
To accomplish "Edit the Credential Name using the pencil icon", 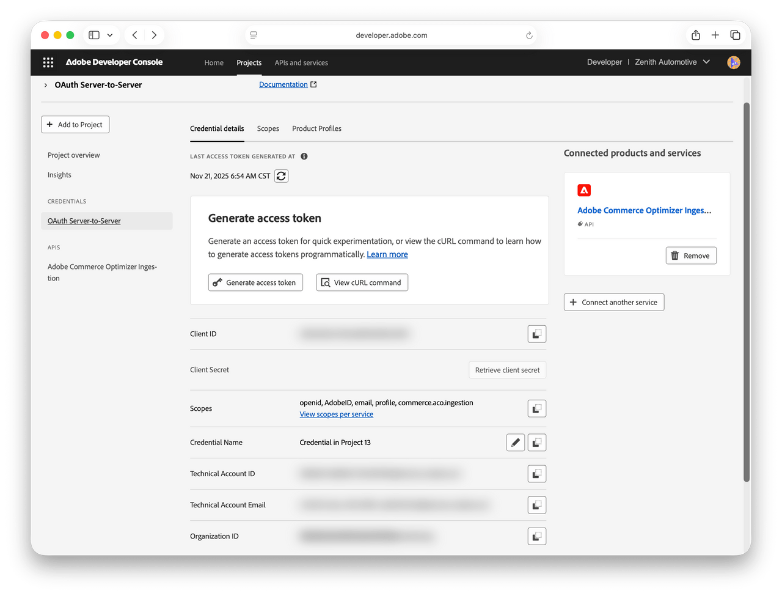I will click(x=515, y=442).
